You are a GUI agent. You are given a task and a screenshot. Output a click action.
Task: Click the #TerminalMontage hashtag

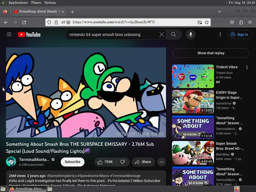[125, 176]
